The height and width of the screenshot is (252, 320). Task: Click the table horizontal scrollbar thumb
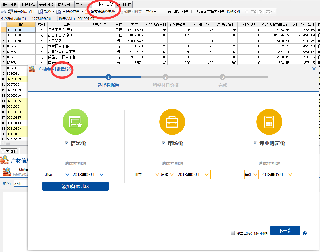click(x=8, y=143)
